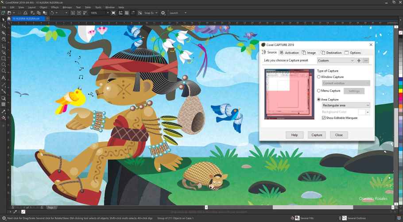Open the Capture preset Custom dropdown
This screenshot has height=222, width=403.
336,61
